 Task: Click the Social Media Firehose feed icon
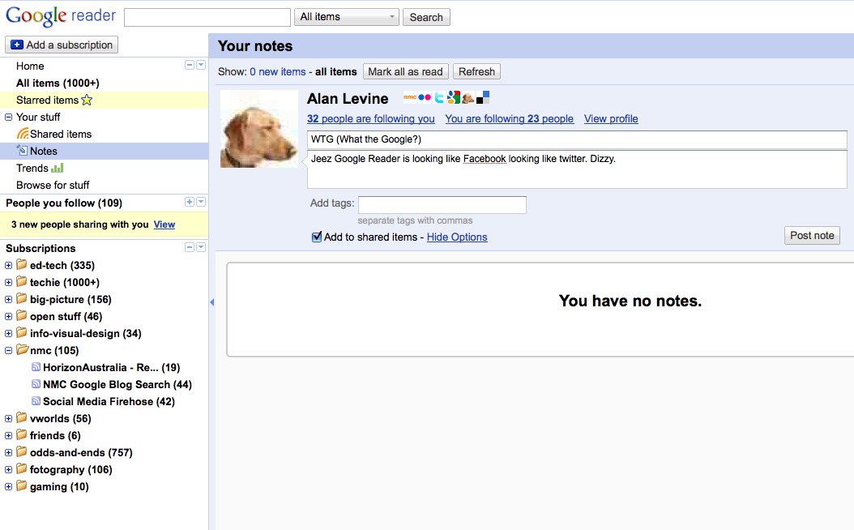[36, 401]
